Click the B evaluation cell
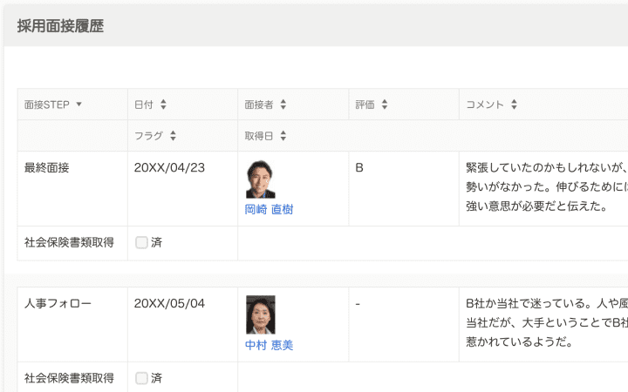Viewport: 628px width, 392px height. click(x=359, y=167)
